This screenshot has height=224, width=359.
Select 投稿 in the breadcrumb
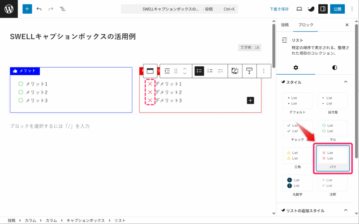coord(12,220)
